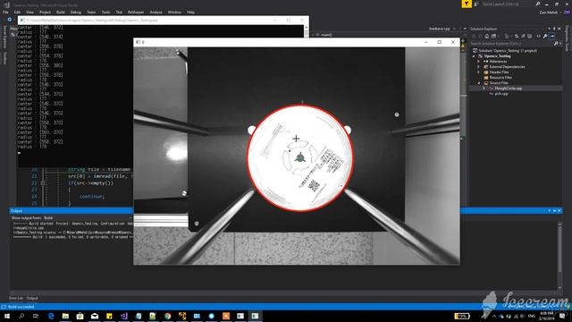Collapse the Opencv_Testing project node
The image size is (572, 322).
(475, 56)
